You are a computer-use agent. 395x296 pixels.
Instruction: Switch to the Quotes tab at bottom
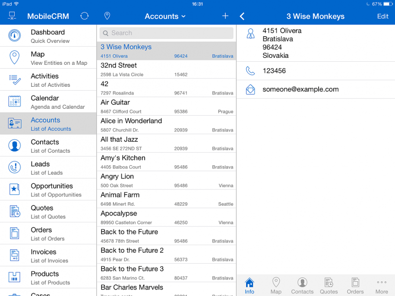(x=329, y=285)
